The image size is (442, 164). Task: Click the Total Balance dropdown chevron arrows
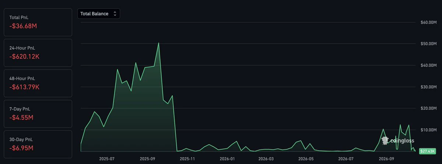pyautogui.click(x=115, y=14)
